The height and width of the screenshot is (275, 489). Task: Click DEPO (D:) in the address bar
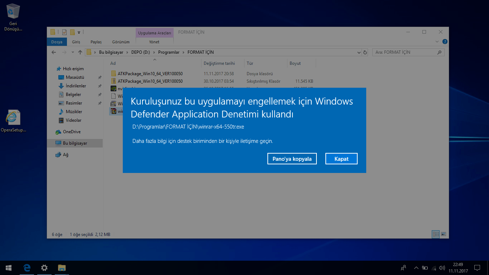[x=140, y=52]
